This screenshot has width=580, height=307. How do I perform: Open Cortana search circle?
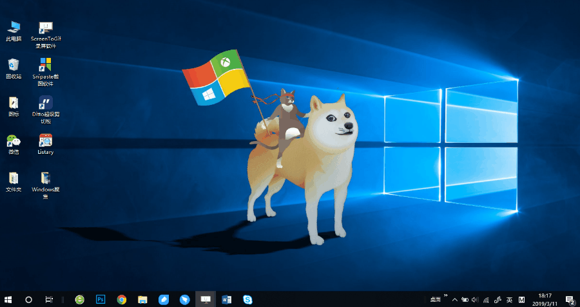[x=28, y=299]
